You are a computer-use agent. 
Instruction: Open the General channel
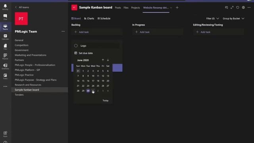[x=19, y=40]
